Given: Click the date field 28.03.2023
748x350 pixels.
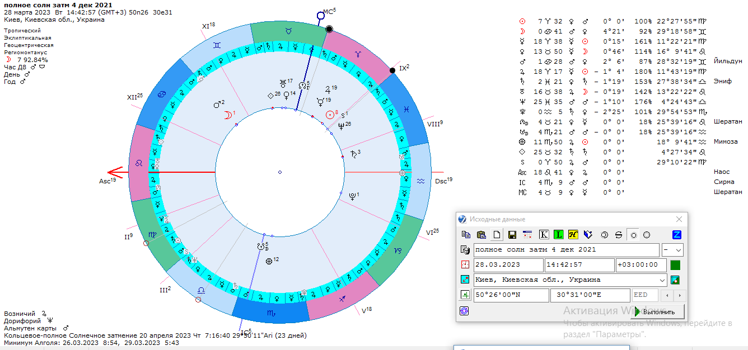Looking at the screenshot, I should (x=508, y=264).
